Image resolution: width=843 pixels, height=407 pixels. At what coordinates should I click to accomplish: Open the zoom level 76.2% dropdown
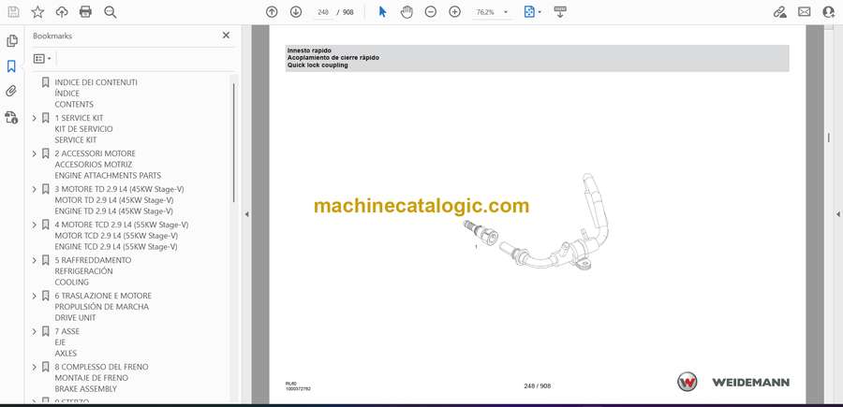click(507, 12)
